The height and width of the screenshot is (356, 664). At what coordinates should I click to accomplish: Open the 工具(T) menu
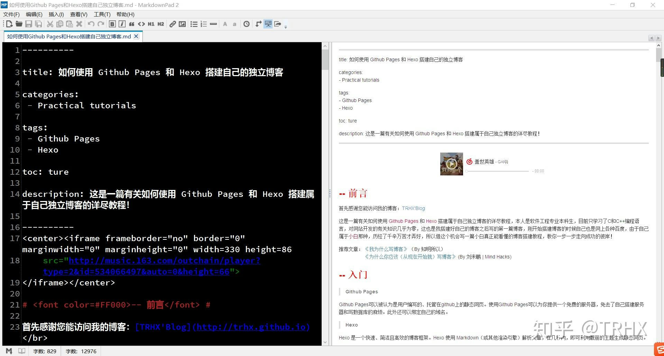coord(102,14)
